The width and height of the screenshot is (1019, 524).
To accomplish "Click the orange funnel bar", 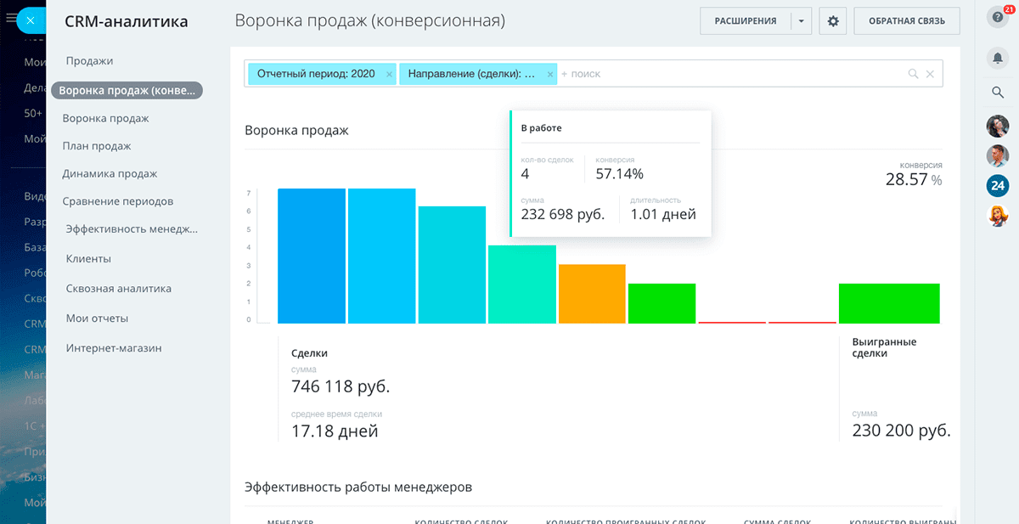I will (x=592, y=294).
